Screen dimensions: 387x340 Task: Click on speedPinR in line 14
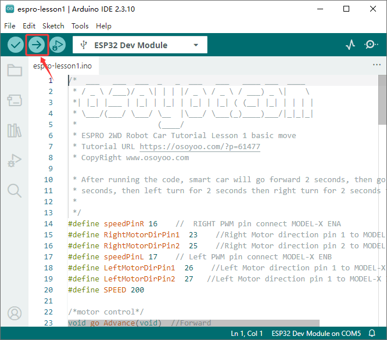pos(124,224)
